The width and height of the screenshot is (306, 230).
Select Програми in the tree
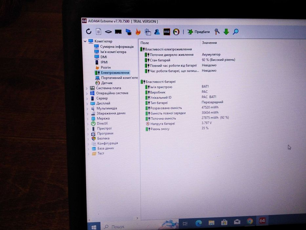[x=102, y=133]
